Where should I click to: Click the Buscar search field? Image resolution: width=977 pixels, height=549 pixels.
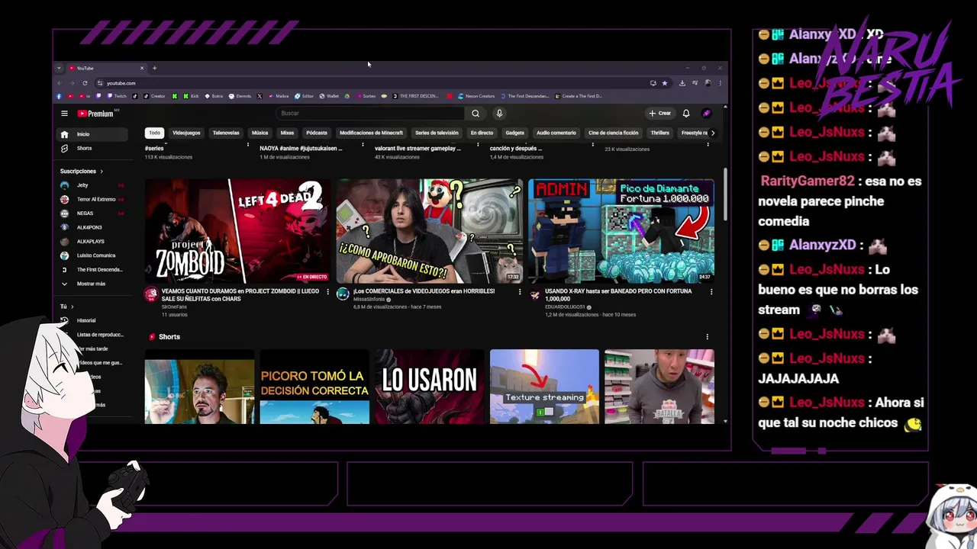[x=370, y=114]
